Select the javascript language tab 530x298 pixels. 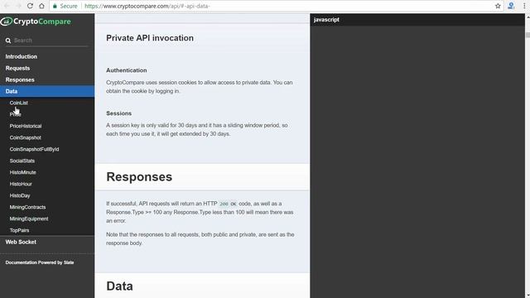[x=326, y=20]
